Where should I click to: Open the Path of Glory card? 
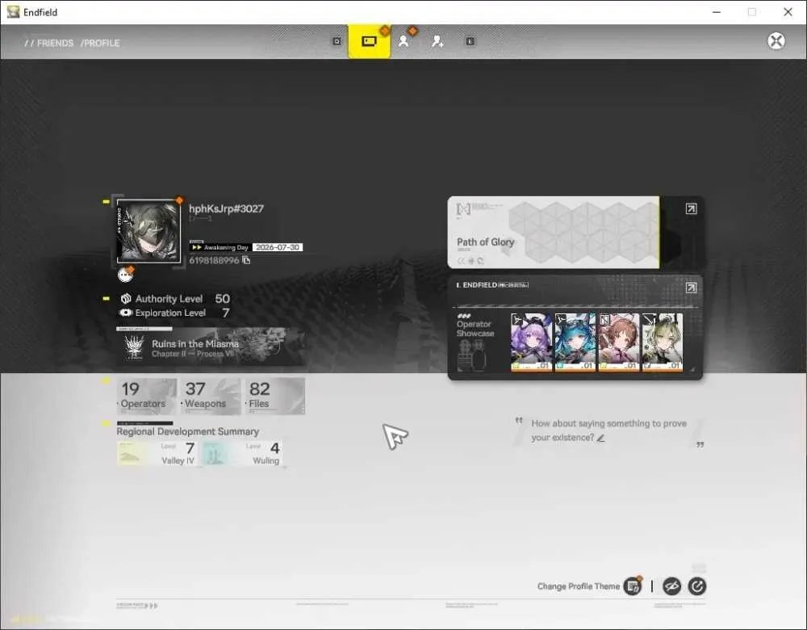(554, 233)
